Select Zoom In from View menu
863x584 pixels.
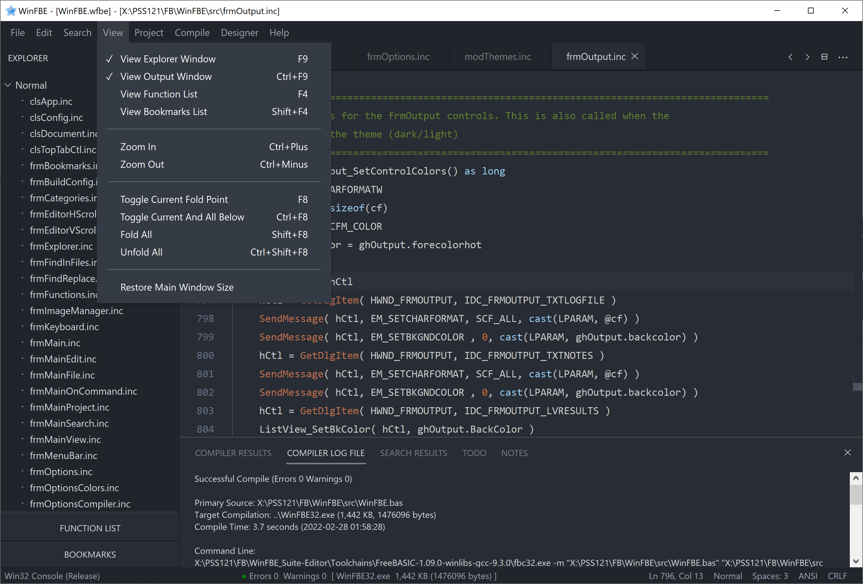click(138, 147)
